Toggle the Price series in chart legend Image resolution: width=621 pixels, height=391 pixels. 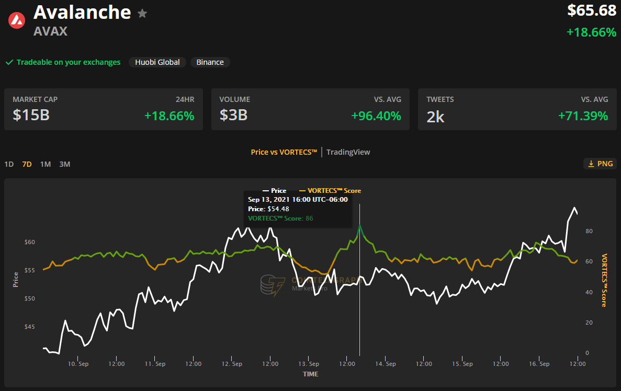pos(275,191)
